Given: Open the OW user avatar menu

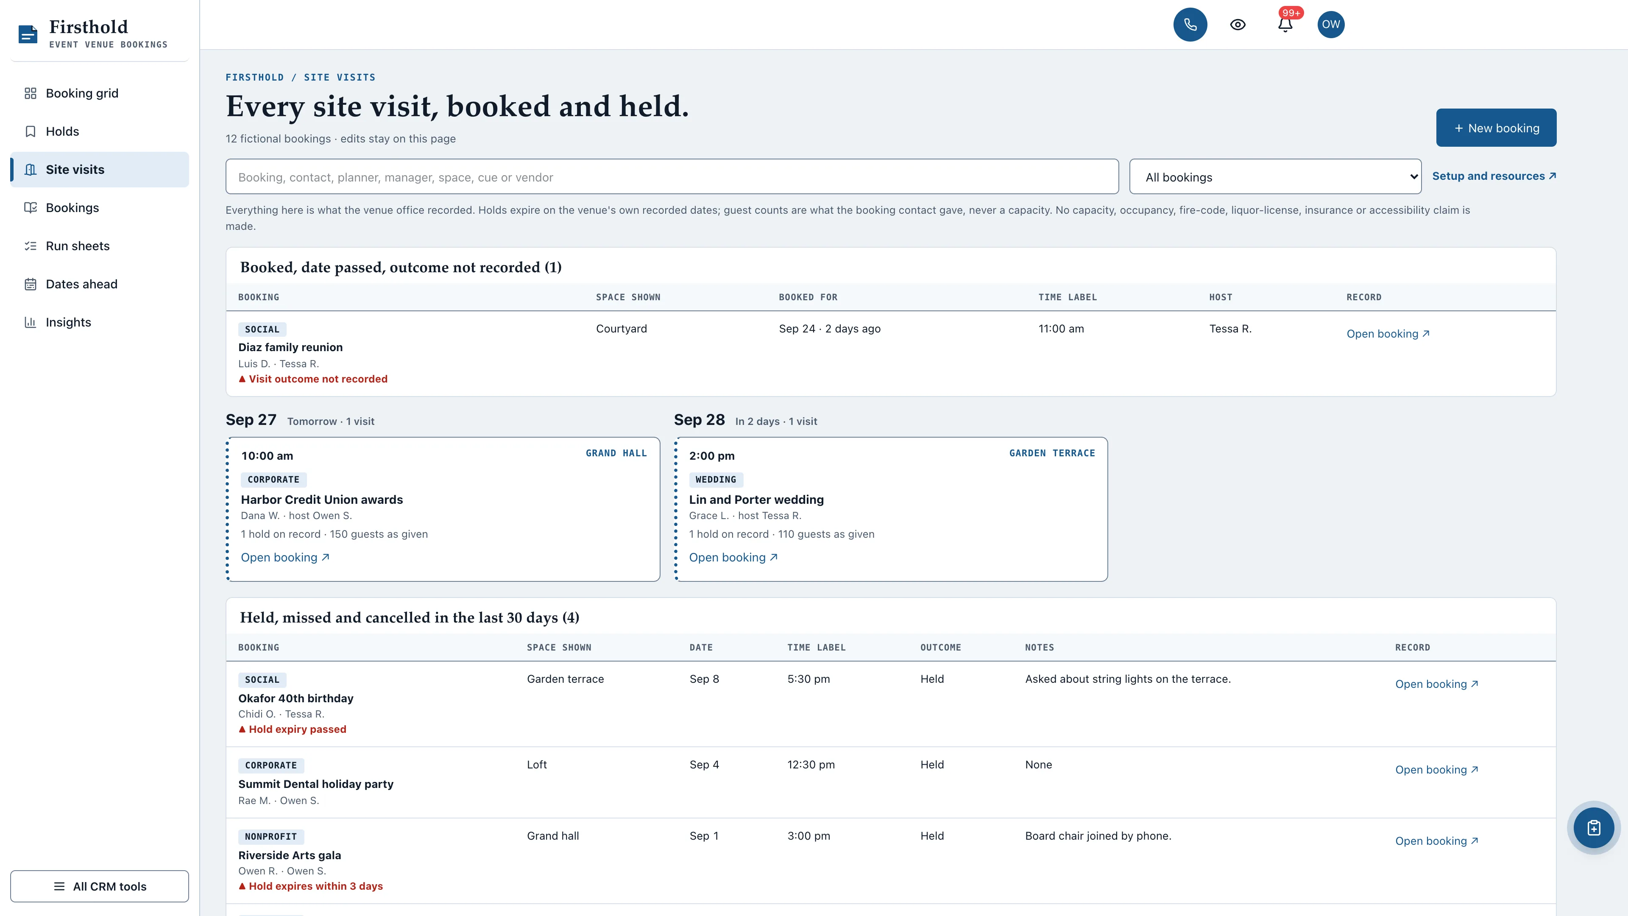Looking at the screenshot, I should pos(1330,25).
